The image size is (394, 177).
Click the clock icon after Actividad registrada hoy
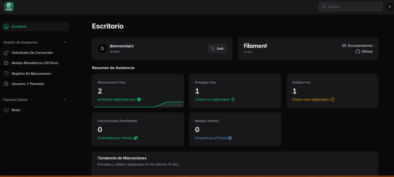[139, 99]
